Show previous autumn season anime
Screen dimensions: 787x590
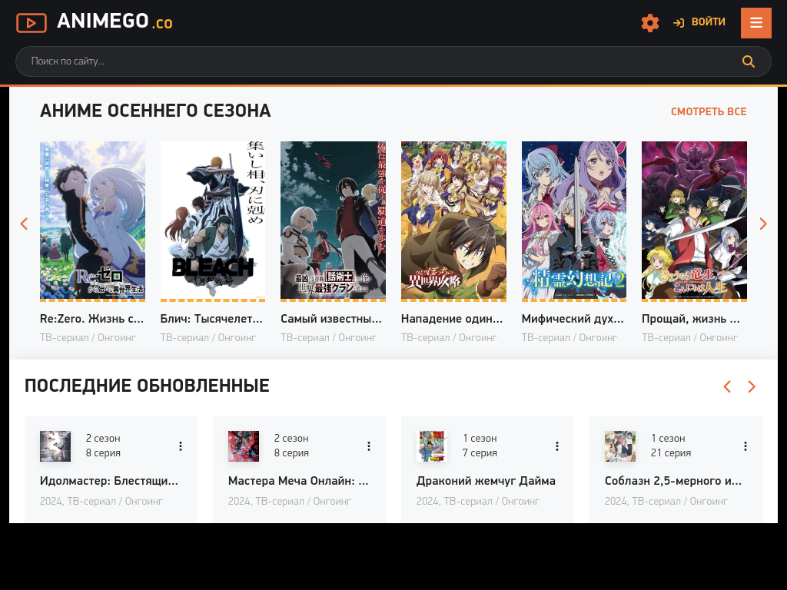[24, 224]
